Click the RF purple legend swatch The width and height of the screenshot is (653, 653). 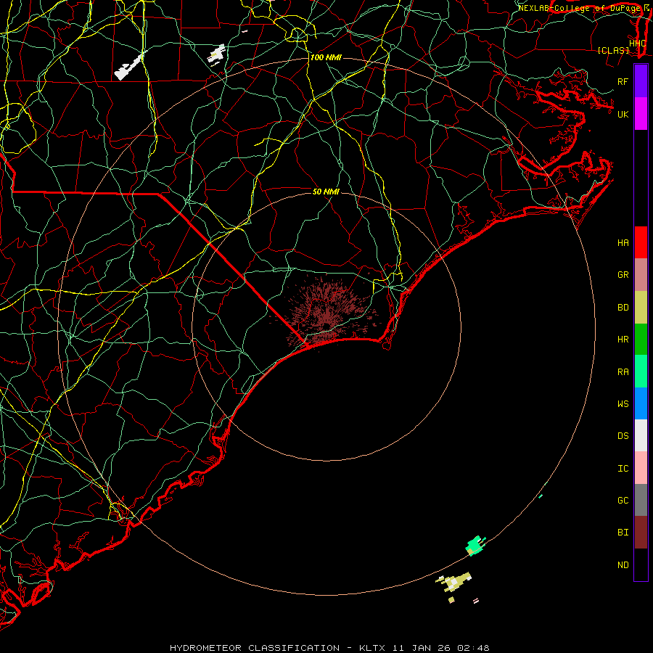[641, 81]
